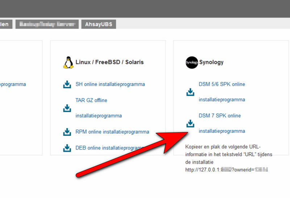Click download icon beside SH online installatieprogramma
The width and height of the screenshot is (290, 198).
point(67,85)
